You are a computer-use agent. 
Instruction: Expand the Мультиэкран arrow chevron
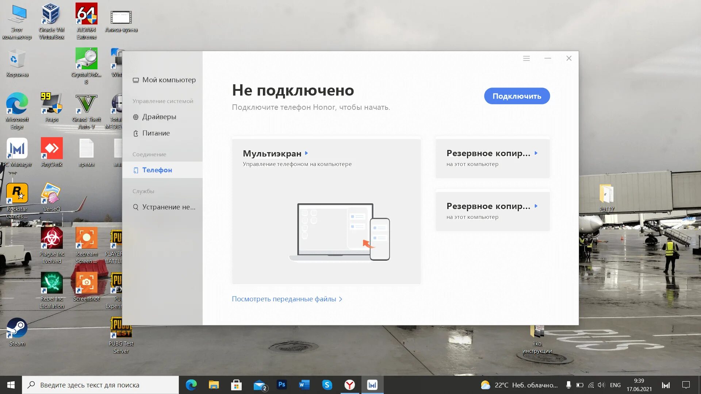(307, 153)
